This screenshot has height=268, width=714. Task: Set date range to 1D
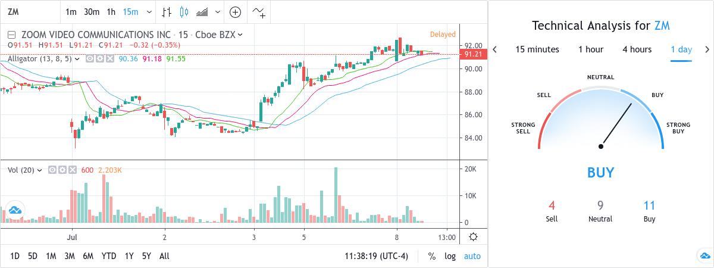pyautogui.click(x=15, y=256)
